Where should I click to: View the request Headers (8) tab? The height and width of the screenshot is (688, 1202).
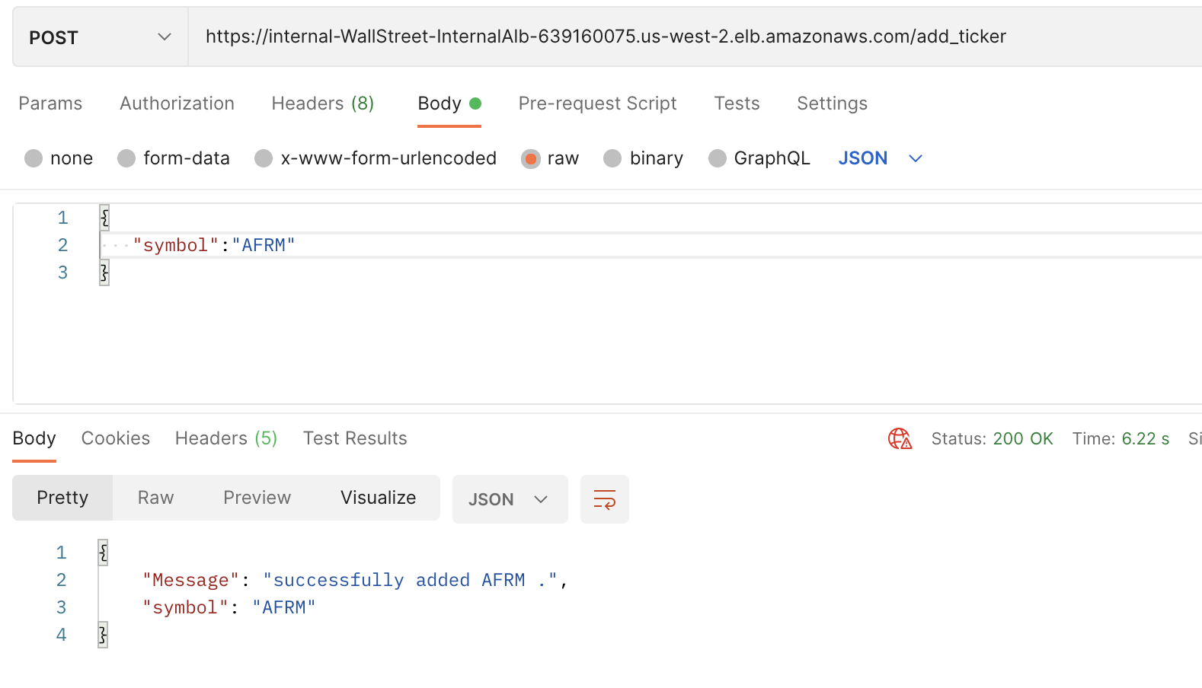pyautogui.click(x=322, y=104)
